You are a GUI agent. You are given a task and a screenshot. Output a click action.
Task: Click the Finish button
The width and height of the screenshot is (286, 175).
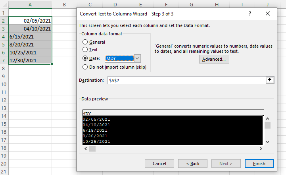259,163
